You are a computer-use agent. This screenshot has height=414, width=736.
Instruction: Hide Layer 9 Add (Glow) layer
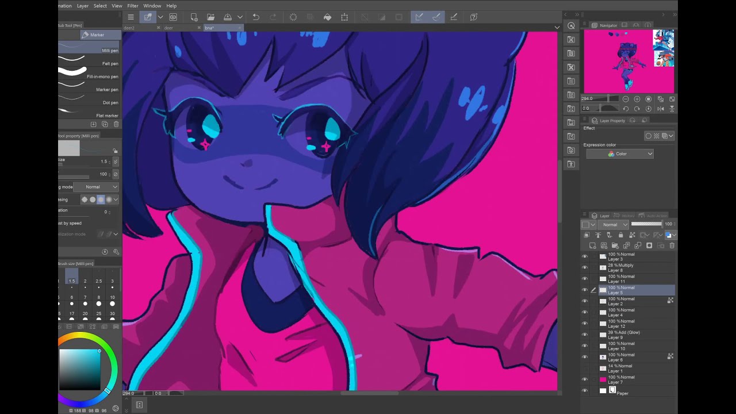(585, 335)
